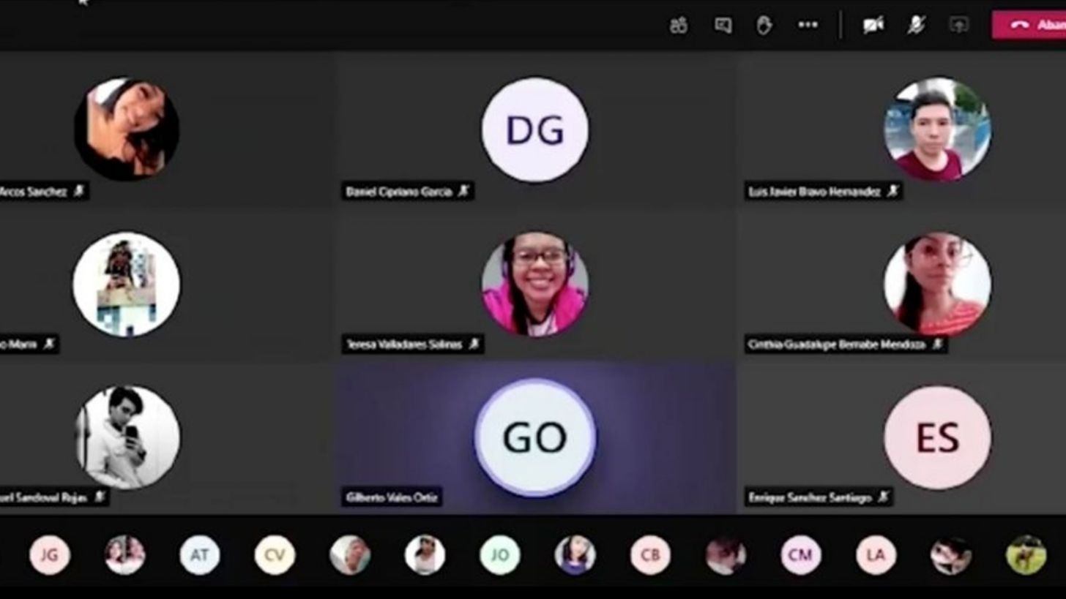
Task: Click the JO participant avatar
Action: tap(500, 555)
